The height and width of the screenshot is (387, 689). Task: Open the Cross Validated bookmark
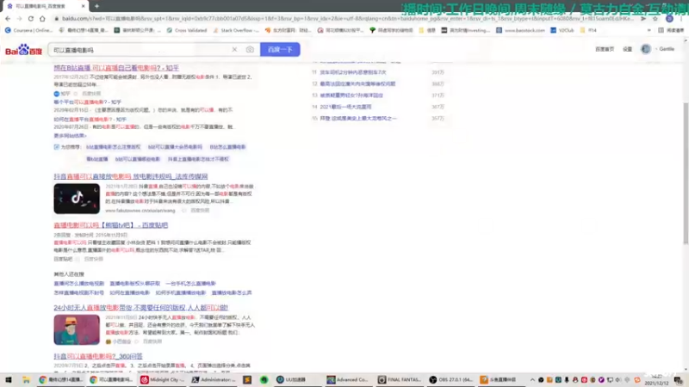(187, 30)
